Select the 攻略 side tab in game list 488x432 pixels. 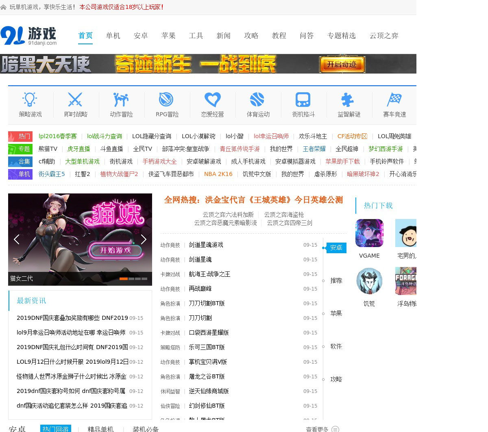336,379
